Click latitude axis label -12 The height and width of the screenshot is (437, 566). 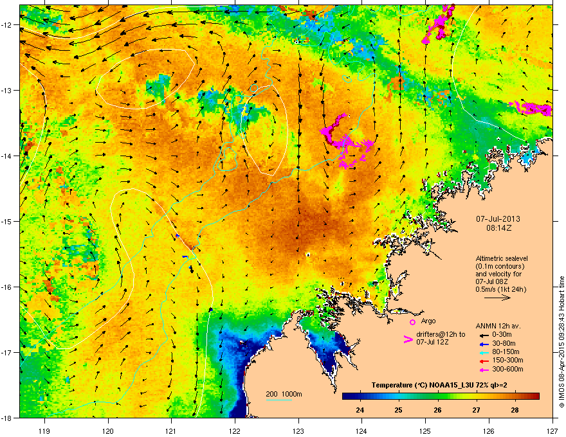click(6, 25)
